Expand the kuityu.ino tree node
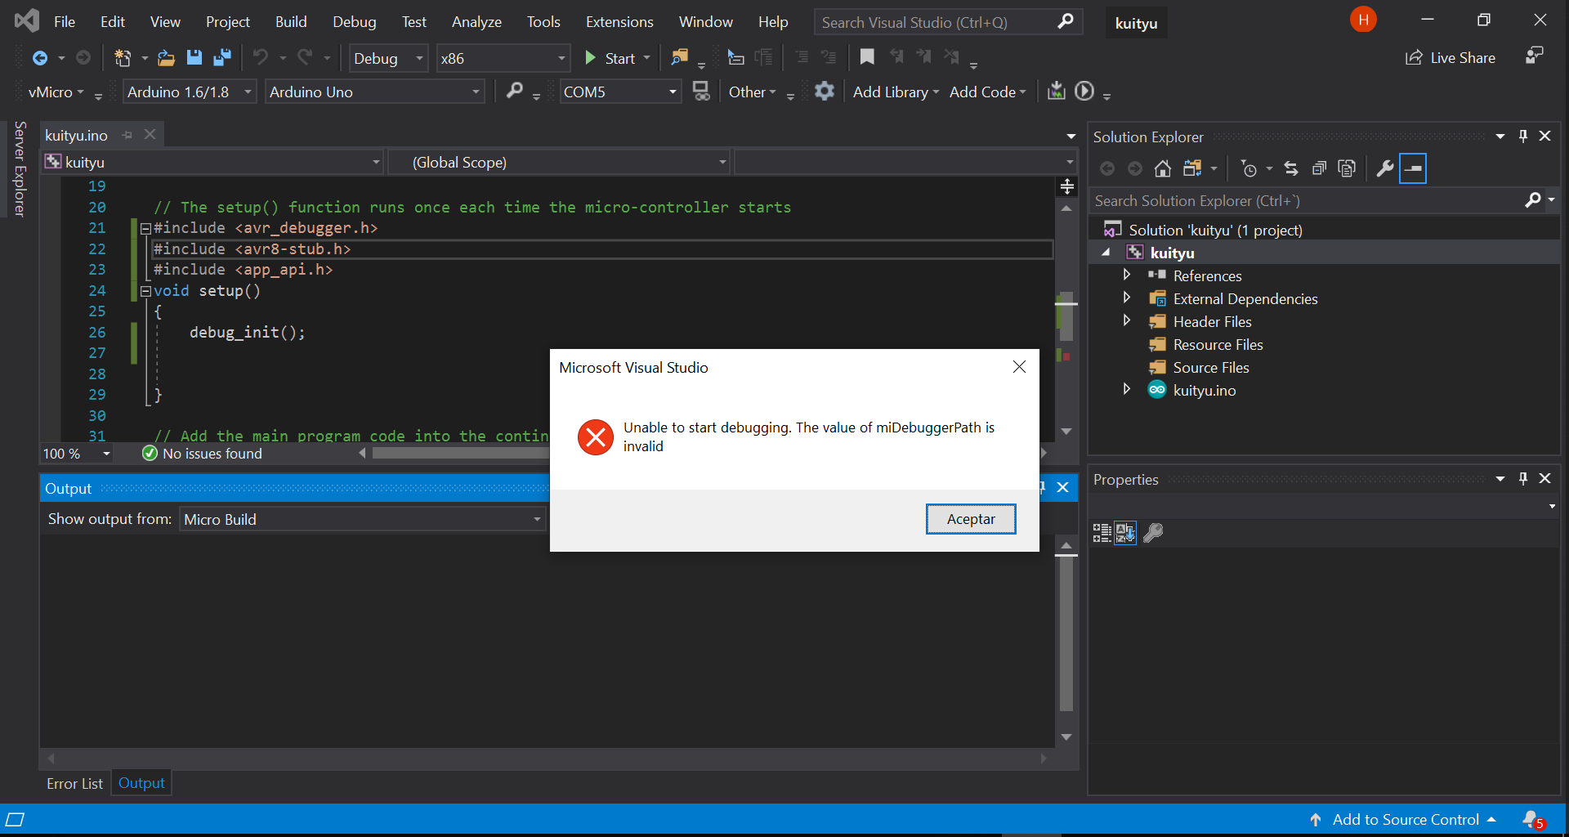This screenshot has width=1569, height=837. tap(1127, 389)
